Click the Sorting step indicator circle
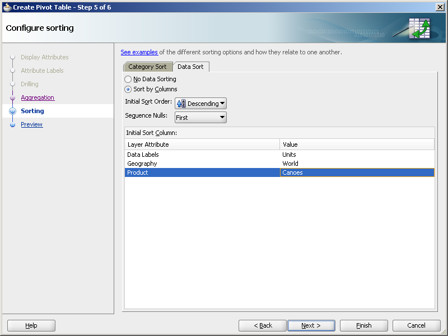 click(12, 111)
